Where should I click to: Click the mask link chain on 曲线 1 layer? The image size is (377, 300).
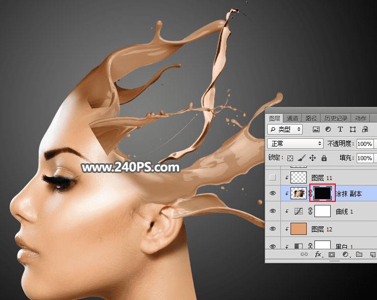pyautogui.click(x=310, y=212)
